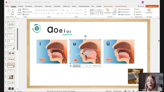Screen dimensions: 164x92
Task: Align text left
Action: tap(67, 13)
